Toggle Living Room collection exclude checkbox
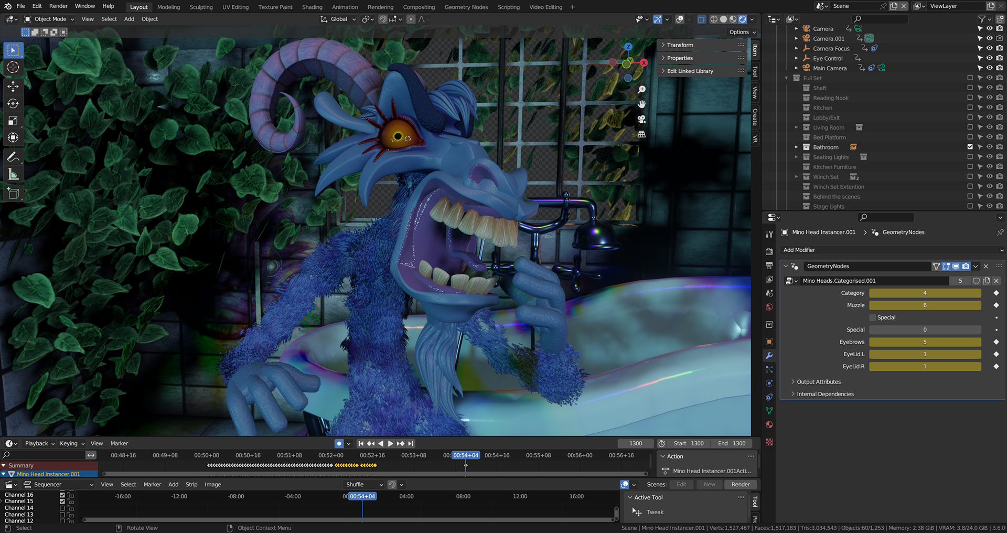Screen dimensions: 1007x533 click(x=970, y=127)
